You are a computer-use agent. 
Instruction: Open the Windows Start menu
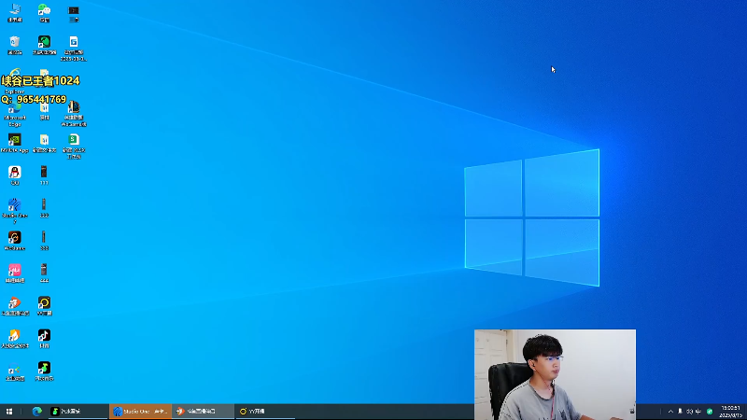coord(9,412)
